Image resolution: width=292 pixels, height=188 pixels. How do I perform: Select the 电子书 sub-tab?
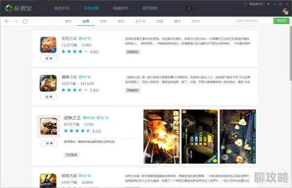click(x=140, y=21)
